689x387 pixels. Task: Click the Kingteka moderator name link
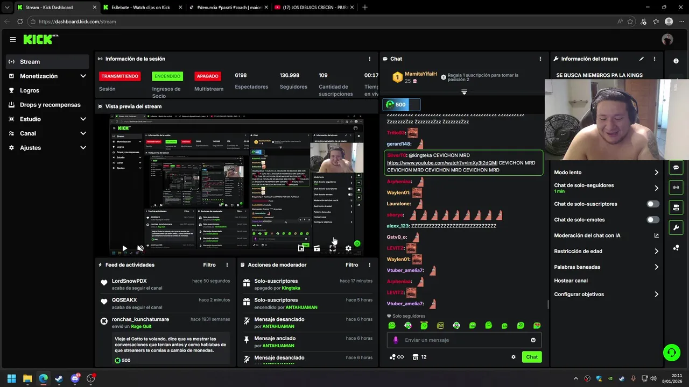[x=291, y=288]
